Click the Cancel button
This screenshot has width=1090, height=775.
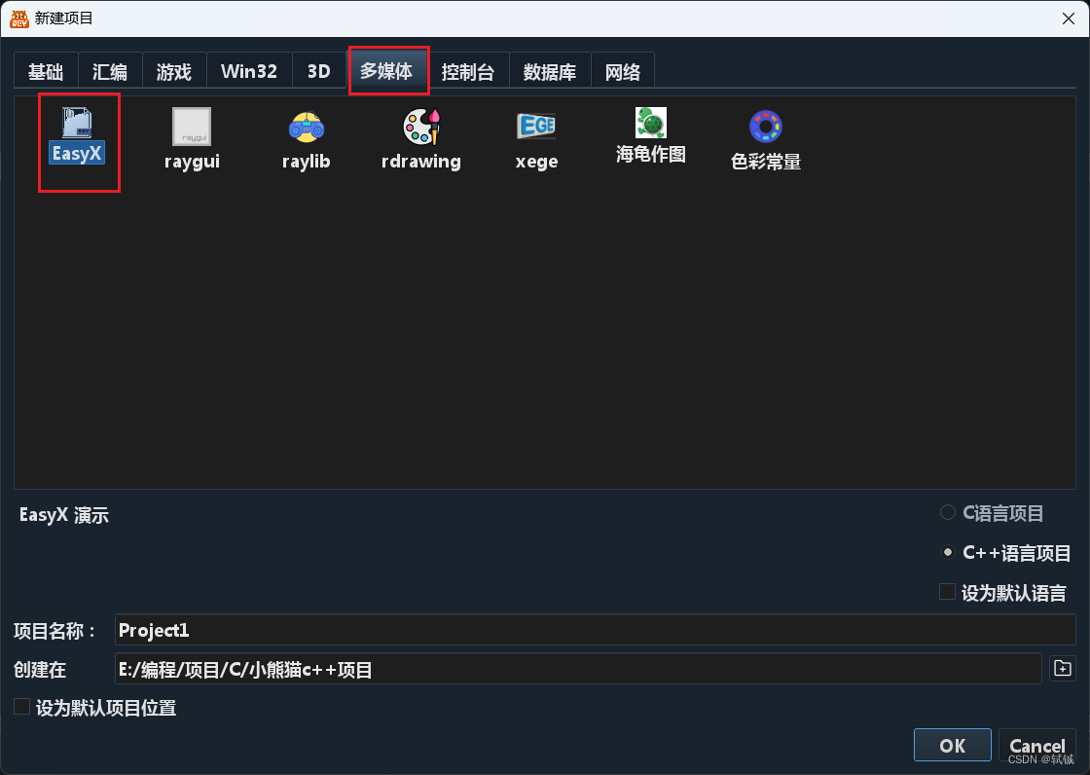point(1037,745)
